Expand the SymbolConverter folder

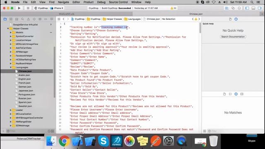click(x=11, y=36)
